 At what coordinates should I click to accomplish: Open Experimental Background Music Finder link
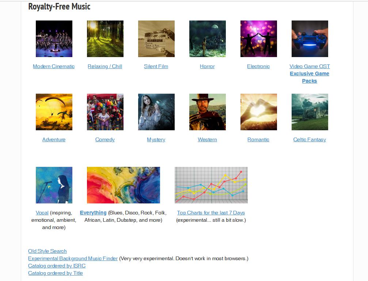tap(73, 258)
